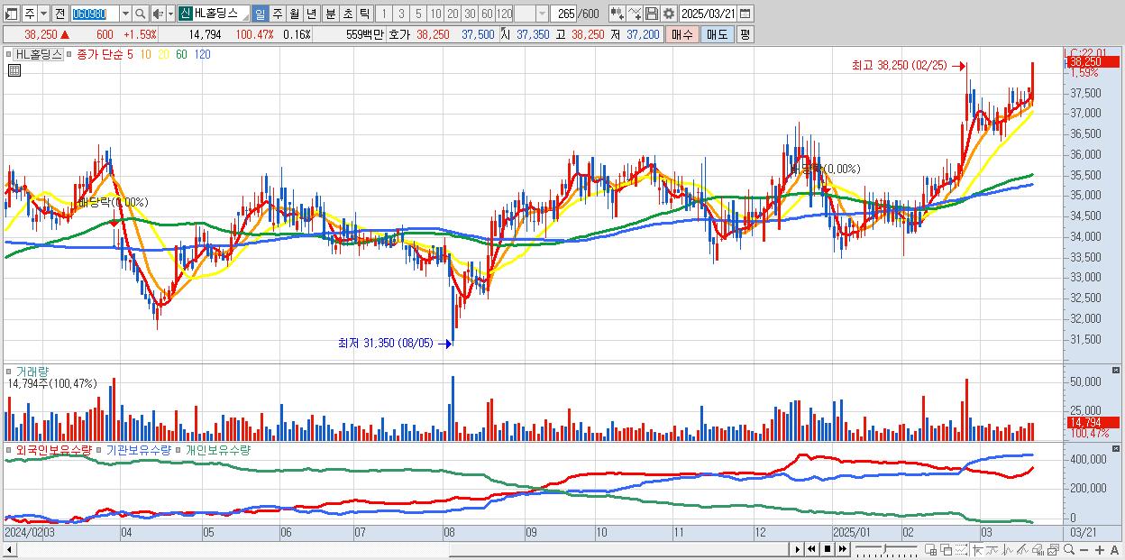Click the plus zoom-in icon in the bottom toolbar
This screenshot has height=560, width=1125.
(1100, 550)
